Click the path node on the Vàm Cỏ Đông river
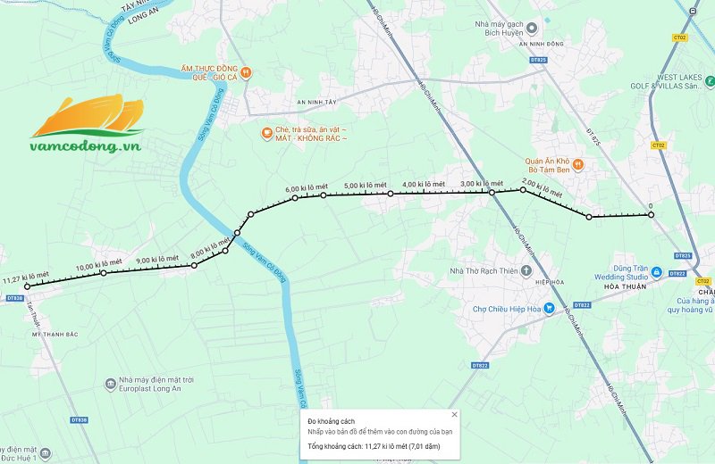This screenshot has height=464, width=715. point(237,233)
